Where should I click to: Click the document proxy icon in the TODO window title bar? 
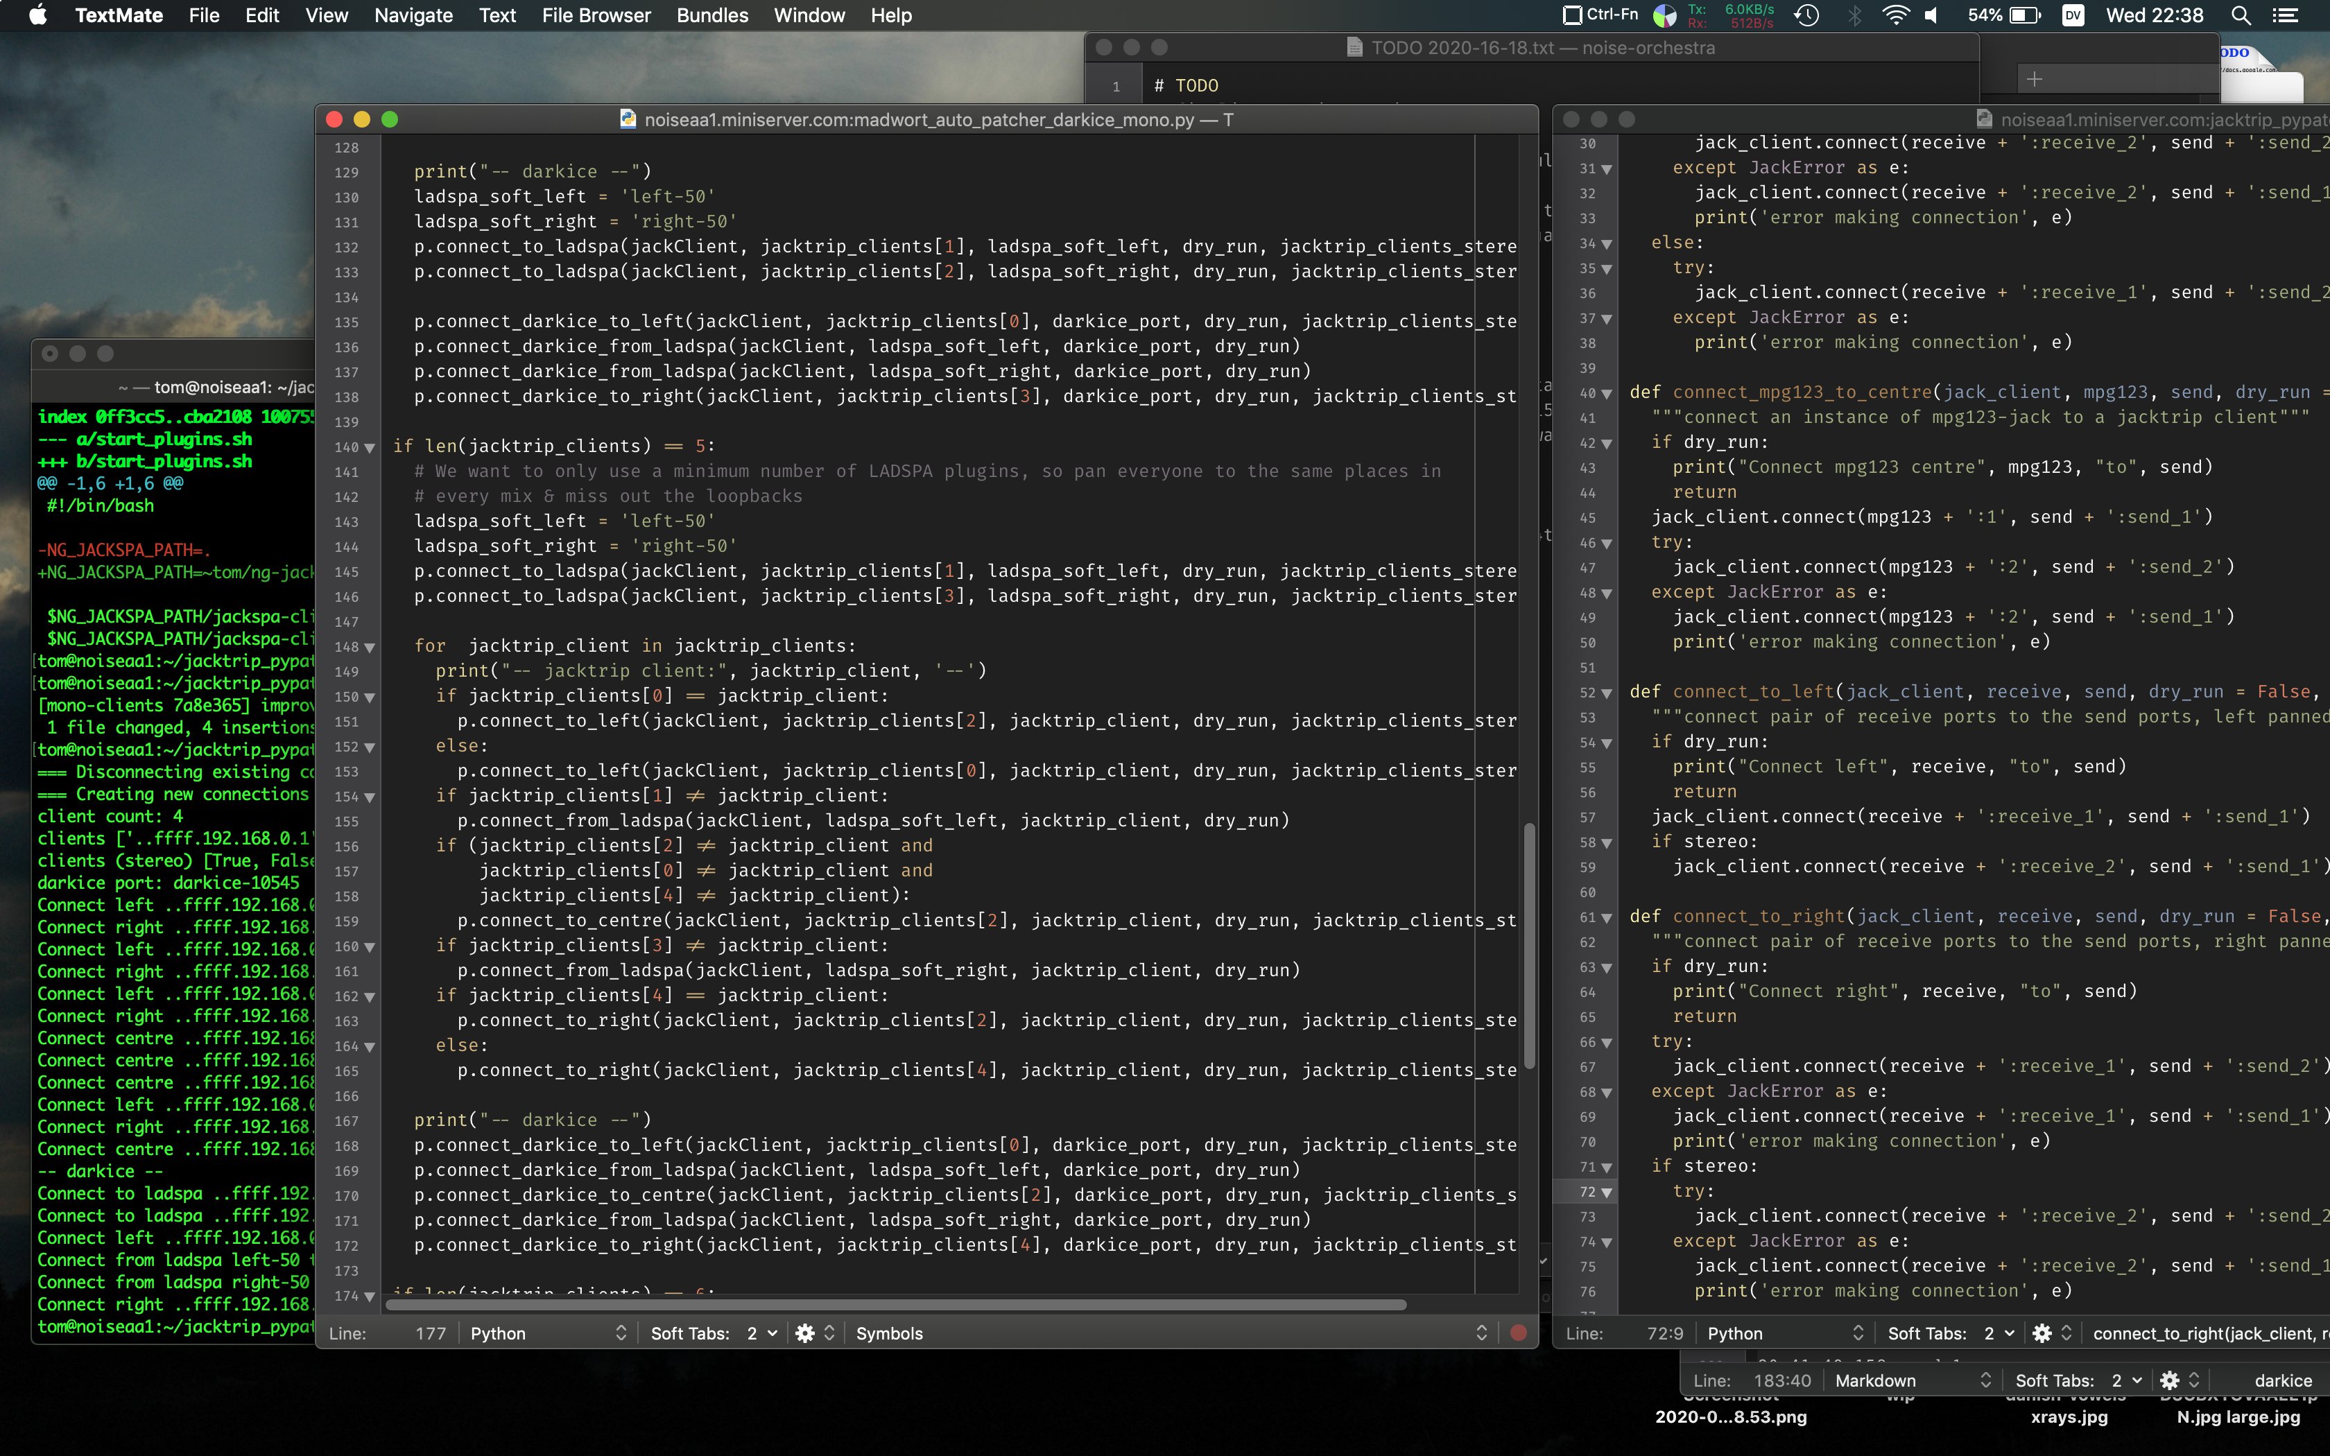[1354, 47]
